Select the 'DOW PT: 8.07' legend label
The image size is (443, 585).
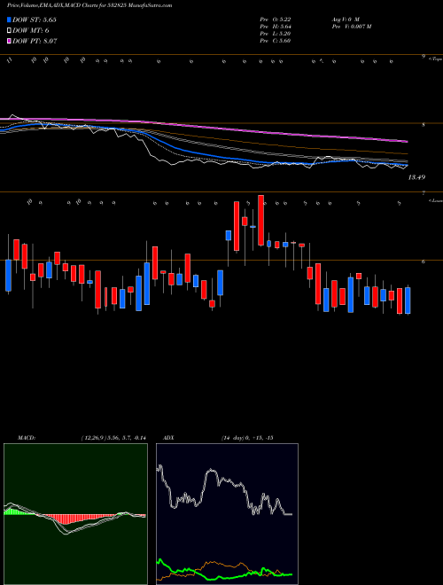point(35,41)
